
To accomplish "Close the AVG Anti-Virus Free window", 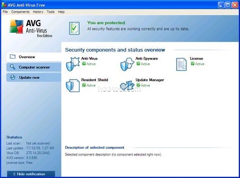I will (x=235, y=5).
